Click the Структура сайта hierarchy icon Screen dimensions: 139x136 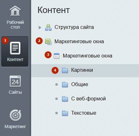[x=48, y=27]
